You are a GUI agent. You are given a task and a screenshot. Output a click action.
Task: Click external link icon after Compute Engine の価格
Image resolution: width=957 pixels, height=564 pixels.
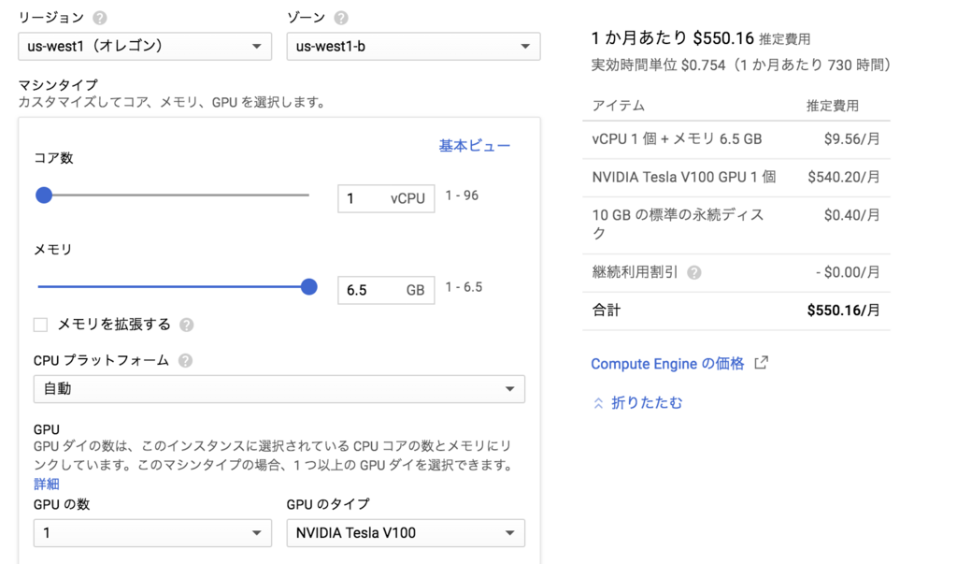pyautogui.click(x=761, y=363)
